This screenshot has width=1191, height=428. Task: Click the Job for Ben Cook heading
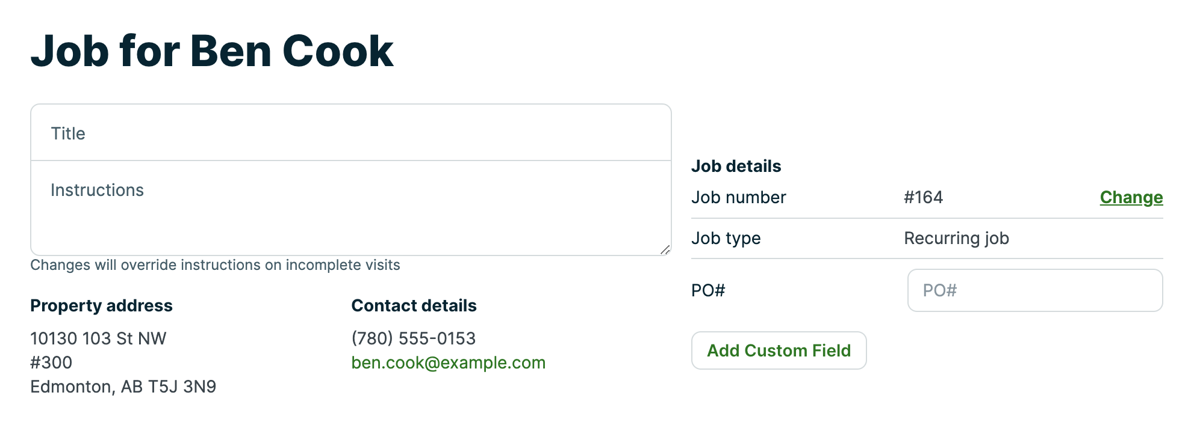coord(212,50)
